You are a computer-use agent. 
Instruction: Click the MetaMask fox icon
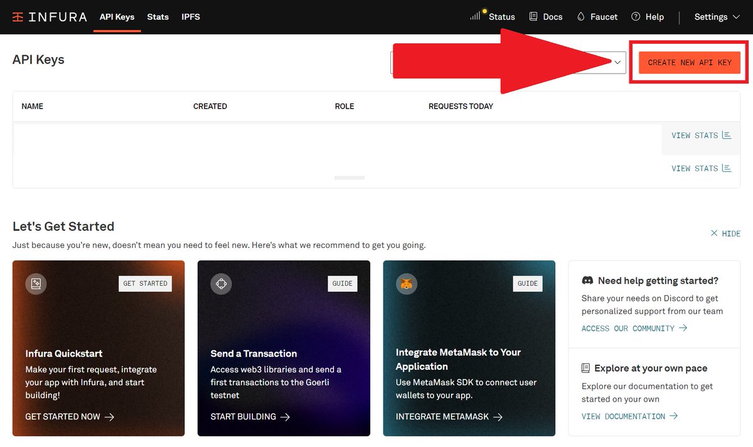point(407,284)
